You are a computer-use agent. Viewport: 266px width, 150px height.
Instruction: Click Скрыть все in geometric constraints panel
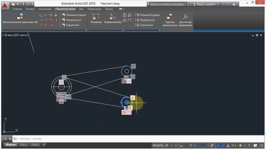(x=71, y=25)
